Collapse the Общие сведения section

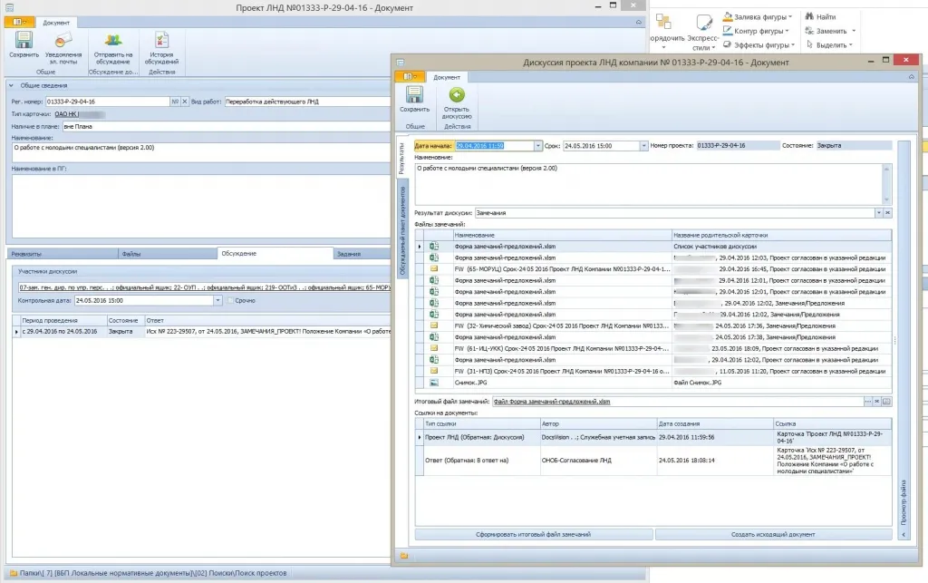pyautogui.click(x=11, y=86)
